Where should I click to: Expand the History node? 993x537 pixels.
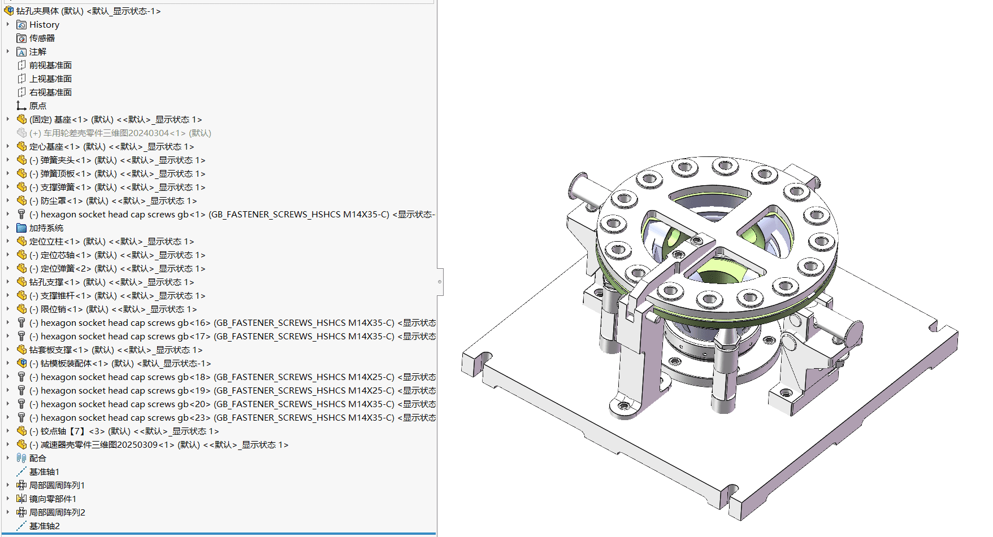(x=8, y=25)
